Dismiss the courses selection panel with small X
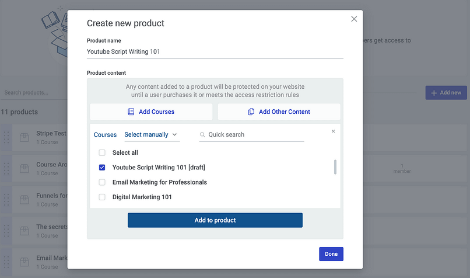The height and width of the screenshot is (278, 470). (334, 131)
